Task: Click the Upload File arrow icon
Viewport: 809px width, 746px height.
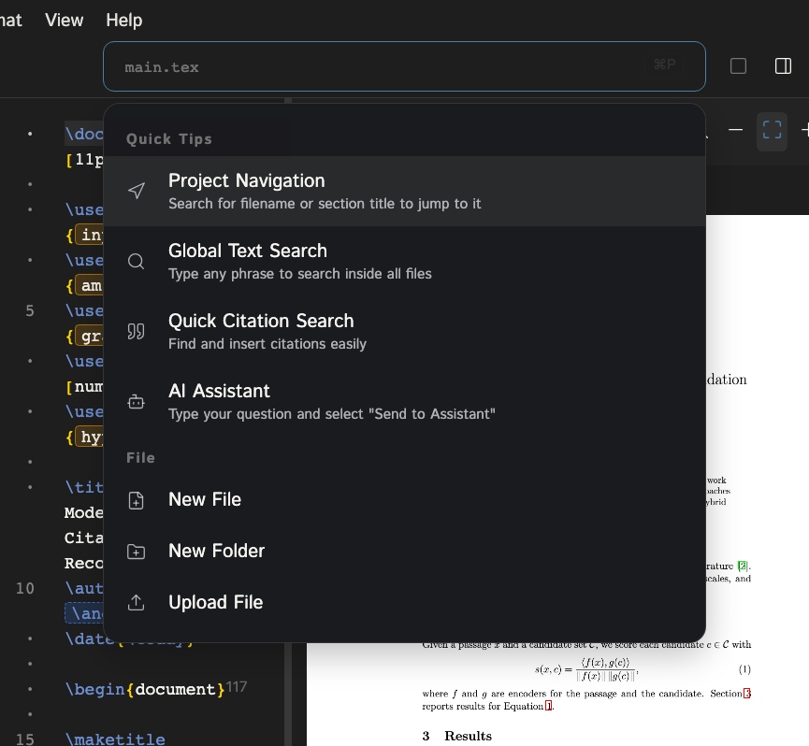Action: pos(137,602)
